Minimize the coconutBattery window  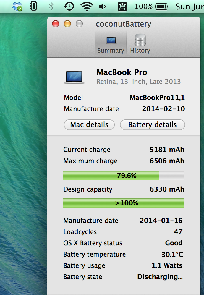(x=67, y=24)
